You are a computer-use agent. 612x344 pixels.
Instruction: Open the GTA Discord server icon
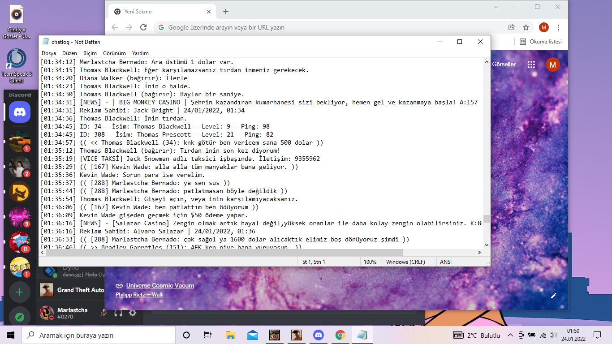point(20,267)
